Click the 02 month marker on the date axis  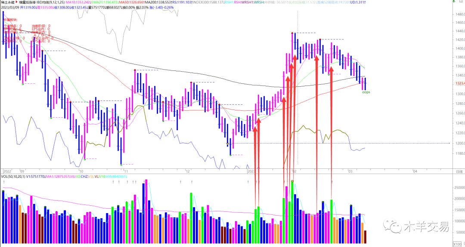294,171
